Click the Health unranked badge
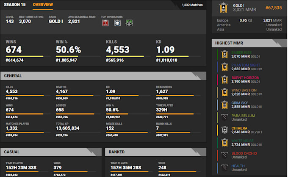This screenshot has width=288, height=177. pos(224,168)
